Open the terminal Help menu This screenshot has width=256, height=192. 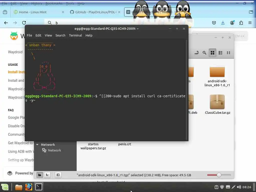[89, 35]
